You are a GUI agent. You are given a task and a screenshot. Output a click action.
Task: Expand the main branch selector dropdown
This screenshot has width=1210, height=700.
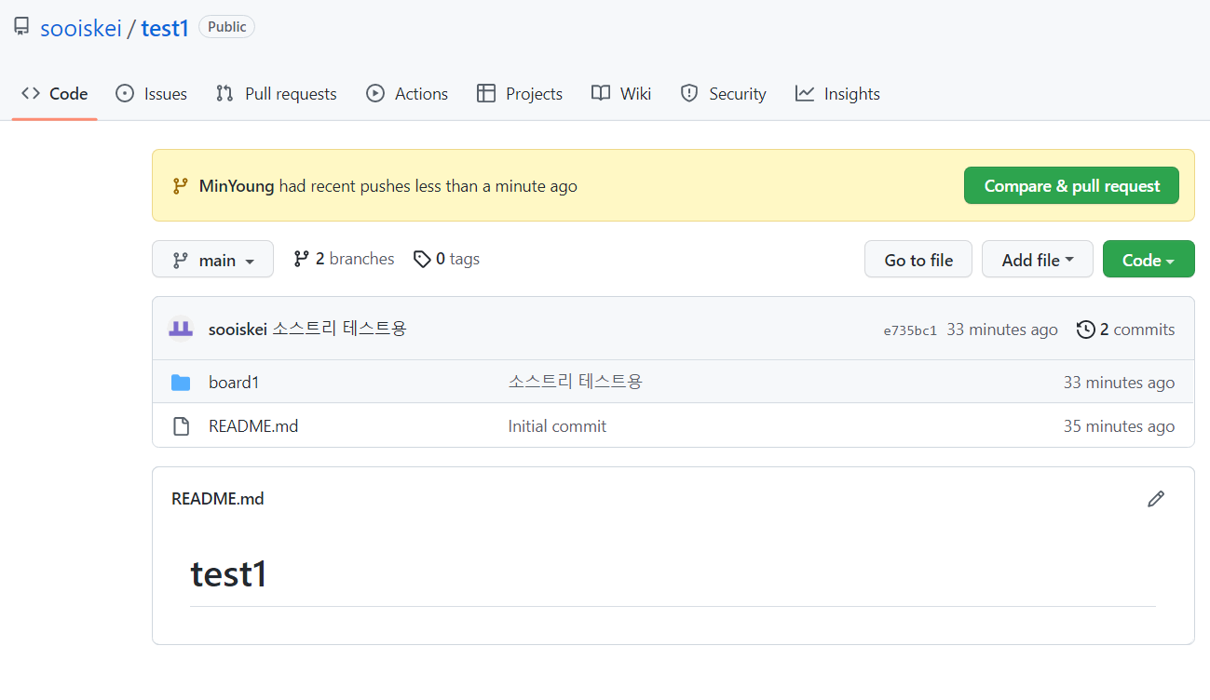[213, 260]
